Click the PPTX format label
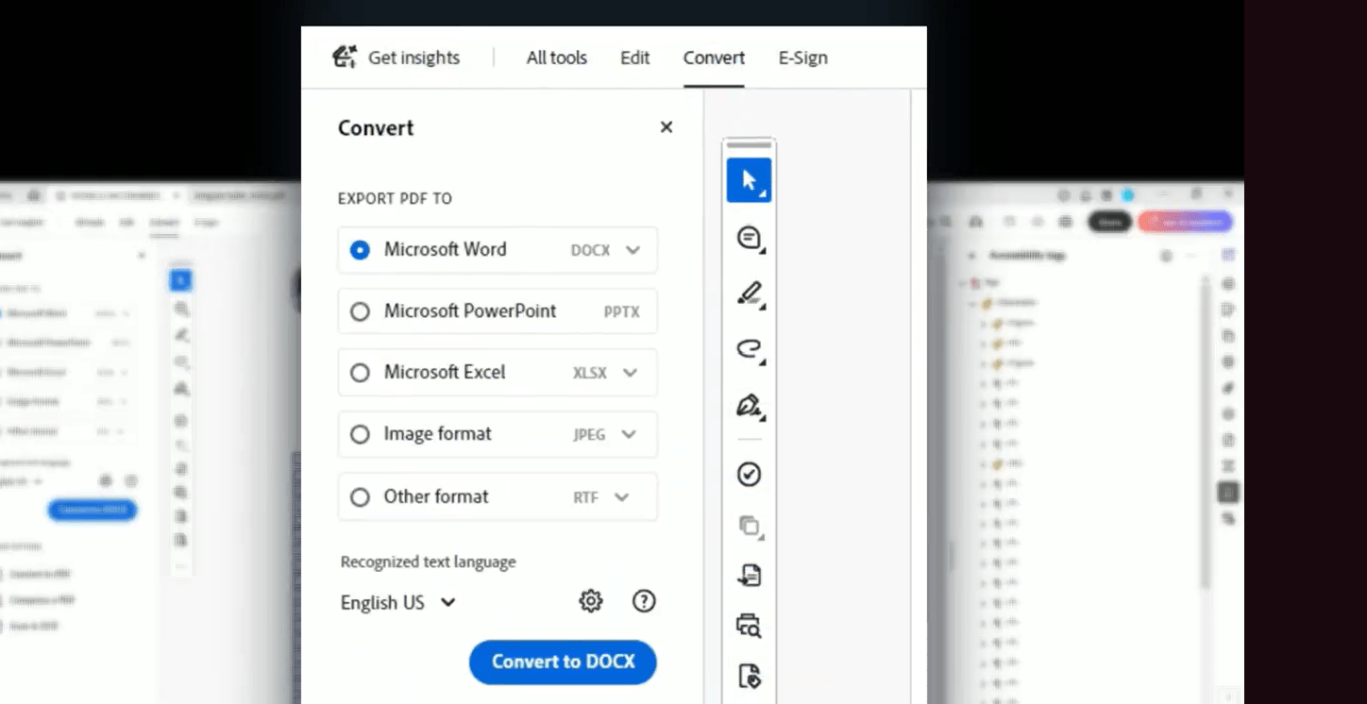Image resolution: width=1367 pixels, height=704 pixels. (x=622, y=311)
